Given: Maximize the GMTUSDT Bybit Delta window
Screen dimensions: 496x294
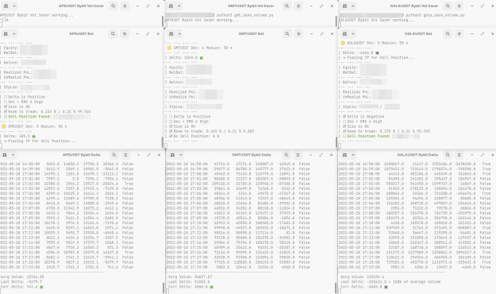Looking at the screenshot, I should point(321,155).
